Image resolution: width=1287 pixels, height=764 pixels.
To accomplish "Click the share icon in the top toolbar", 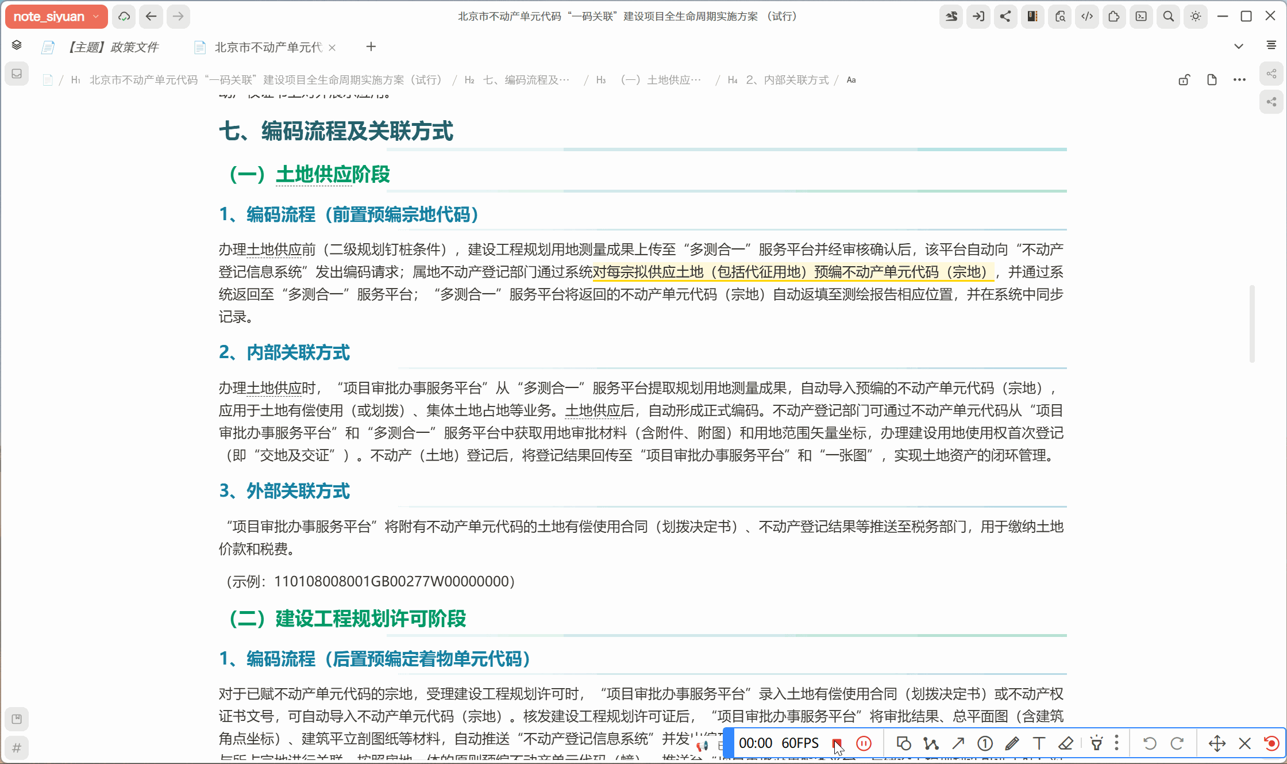I will (x=1005, y=17).
